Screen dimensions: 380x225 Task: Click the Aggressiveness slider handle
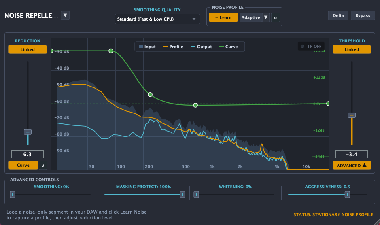point(347,195)
